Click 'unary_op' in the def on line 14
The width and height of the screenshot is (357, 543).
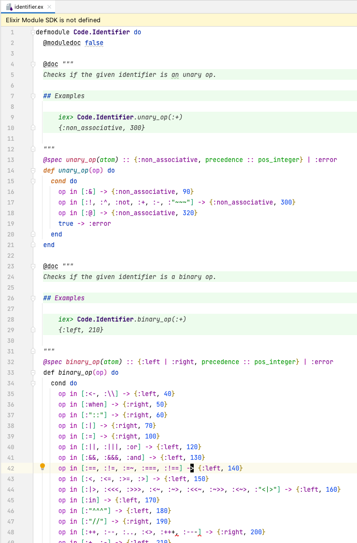click(73, 170)
